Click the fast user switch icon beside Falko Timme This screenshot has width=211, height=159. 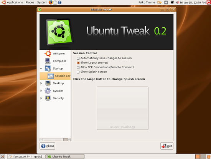point(159,2)
